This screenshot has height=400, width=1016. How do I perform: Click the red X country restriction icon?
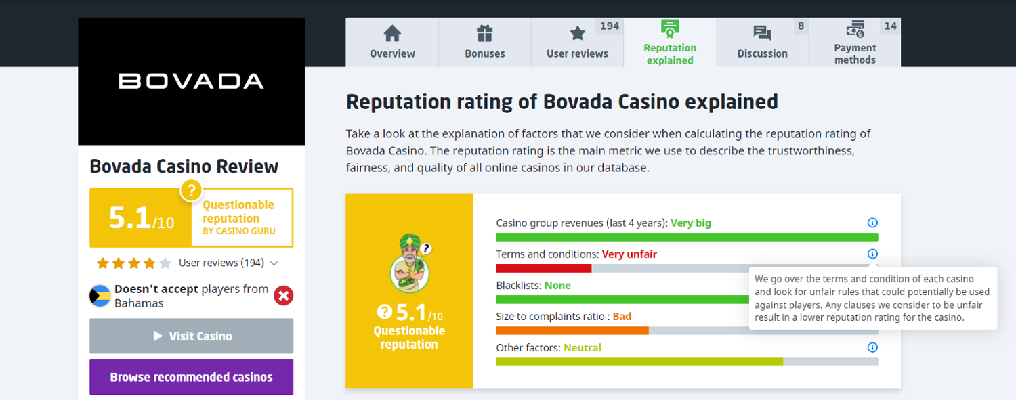pos(283,296)
